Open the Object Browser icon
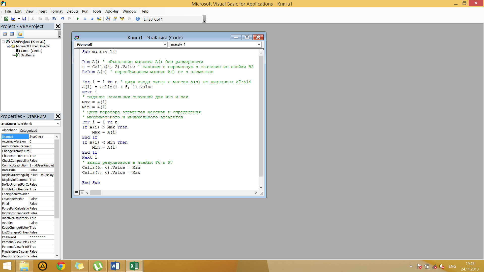Image resolution: width=484 pixels, height=272 pixels. (122, 19)
